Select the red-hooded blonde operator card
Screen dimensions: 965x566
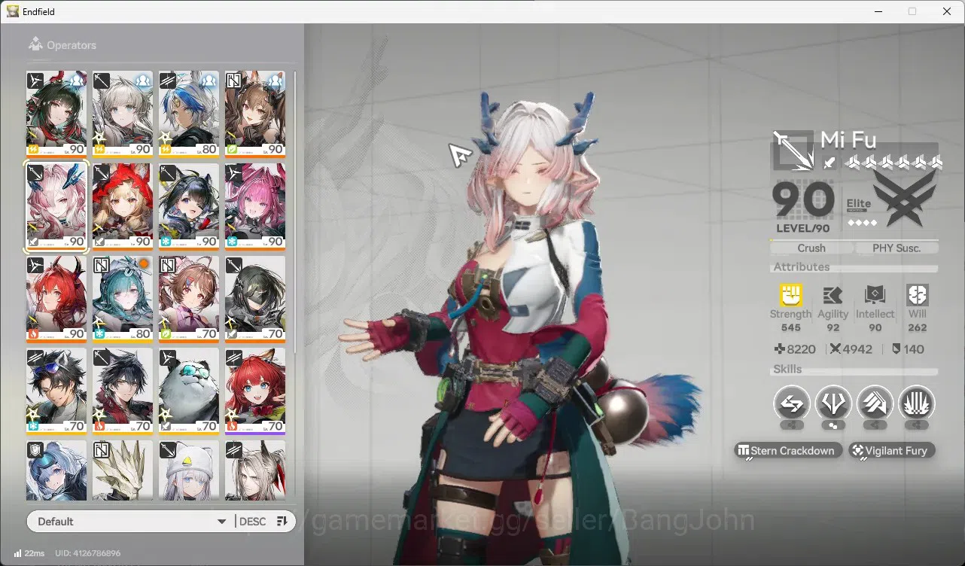[123, 207]
